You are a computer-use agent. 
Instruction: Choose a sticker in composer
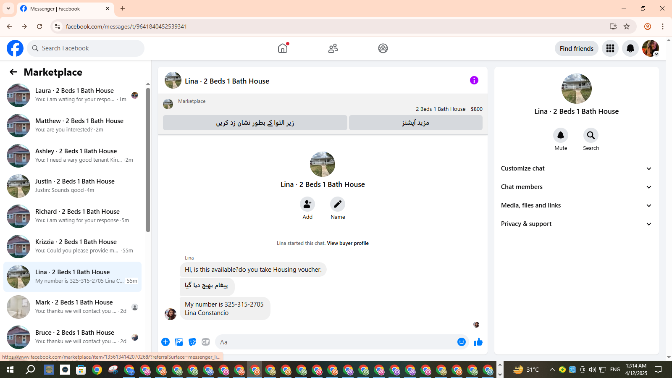[x=192, y=342]
